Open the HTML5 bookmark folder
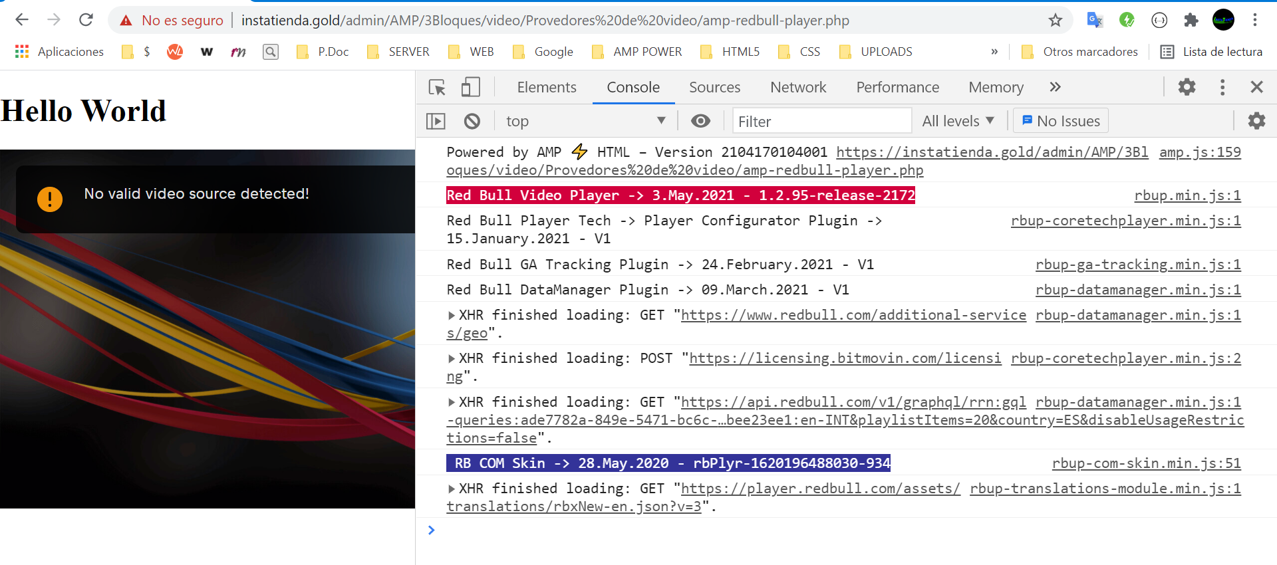This screenshot has width=1277, height=565. coord(730,52)
